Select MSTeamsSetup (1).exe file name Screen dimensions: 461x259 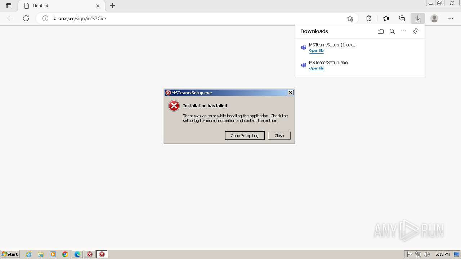(332, 45)
